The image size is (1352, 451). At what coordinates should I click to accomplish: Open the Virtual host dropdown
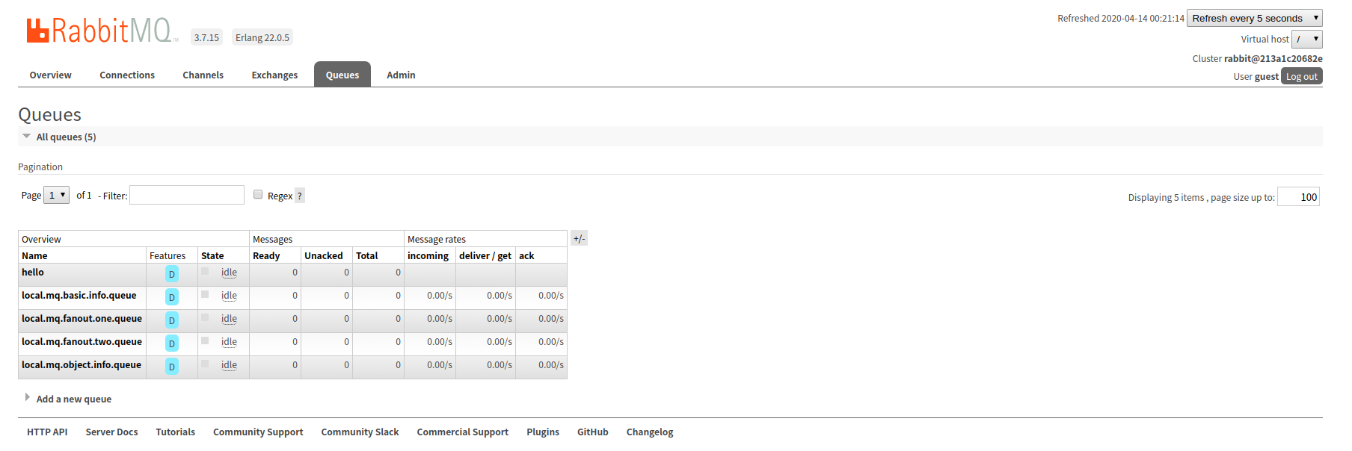pos(1306,39)
